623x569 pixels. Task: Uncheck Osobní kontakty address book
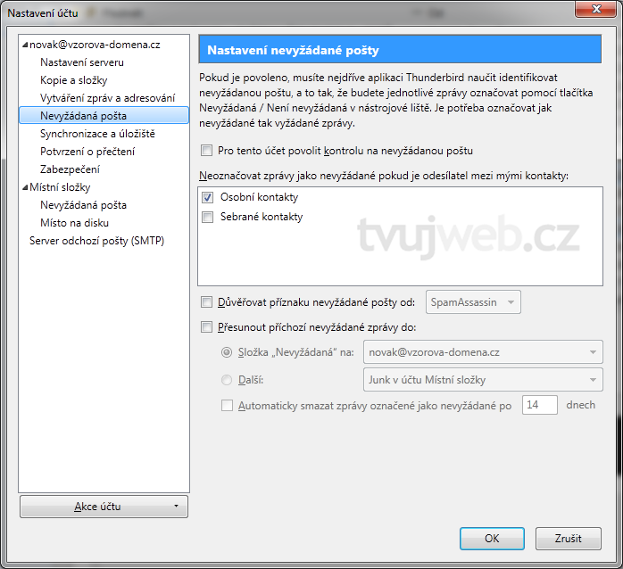click(x=207, y=197)
